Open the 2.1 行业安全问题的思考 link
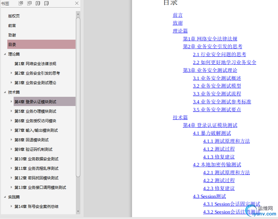278x219 pixels. [x=220, y=55]
